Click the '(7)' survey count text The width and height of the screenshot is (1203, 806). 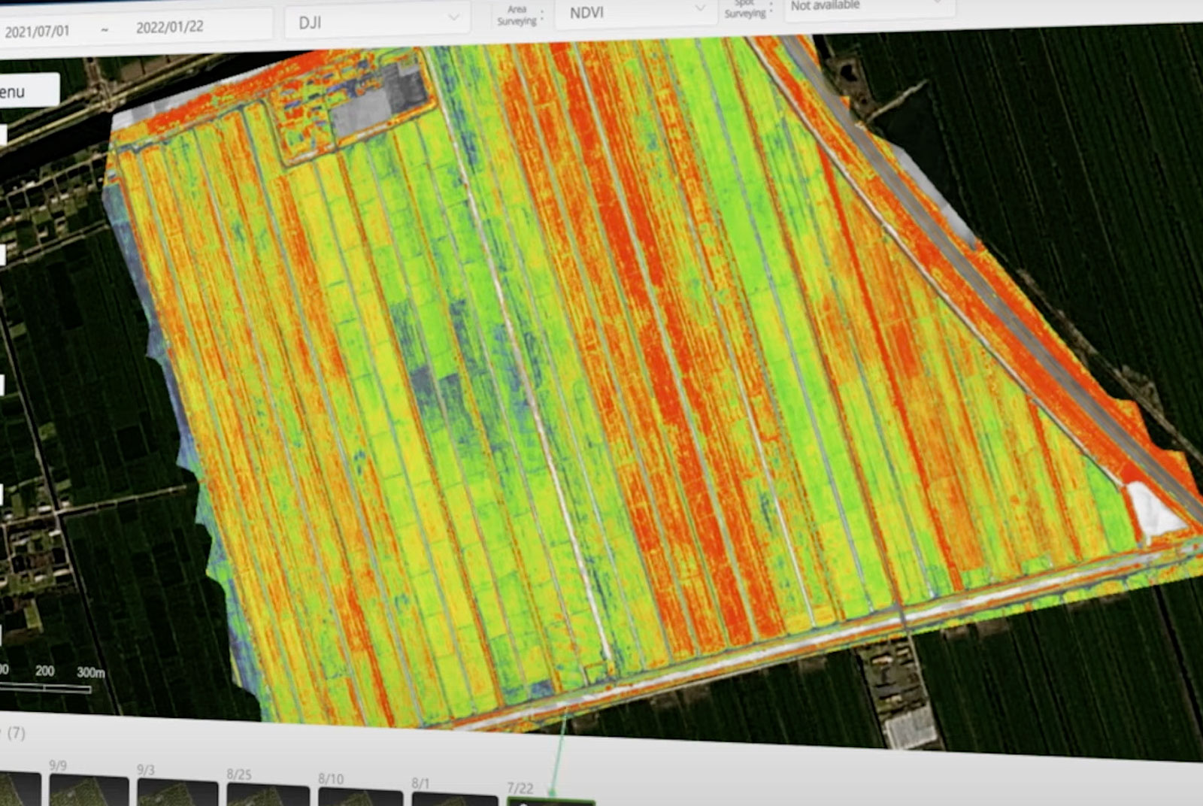point(16,732)
